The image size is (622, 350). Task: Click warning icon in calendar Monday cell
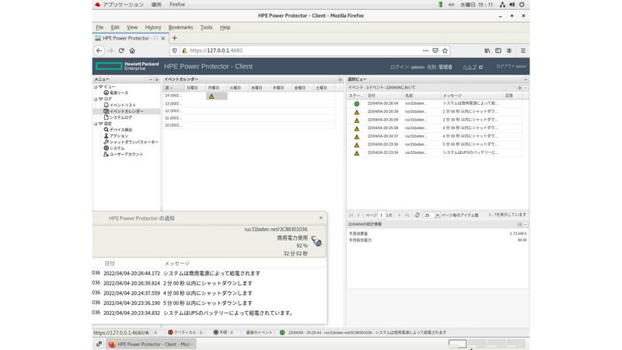click(x=211, y=96)
